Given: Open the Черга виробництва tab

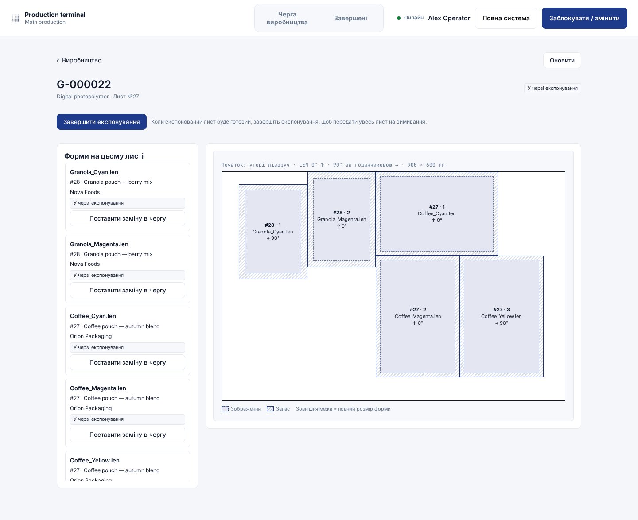Looking at the screenshot, I should 287,18.
